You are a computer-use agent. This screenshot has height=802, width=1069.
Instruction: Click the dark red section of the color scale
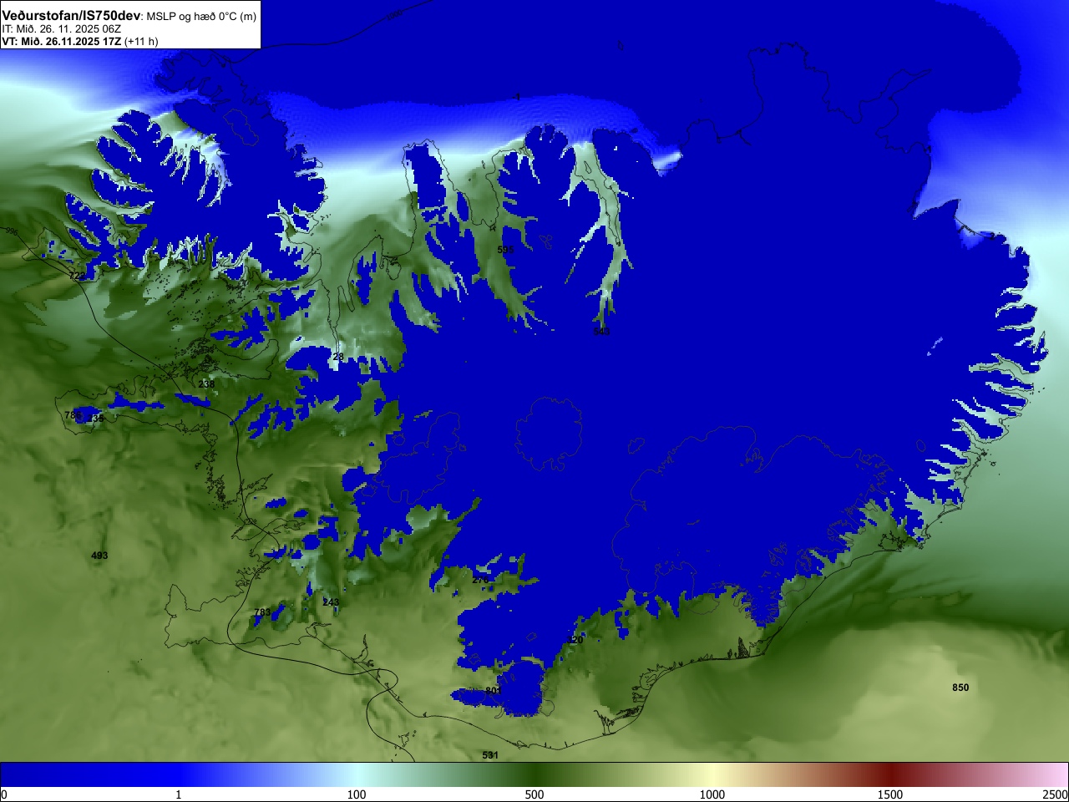point(890,774)
